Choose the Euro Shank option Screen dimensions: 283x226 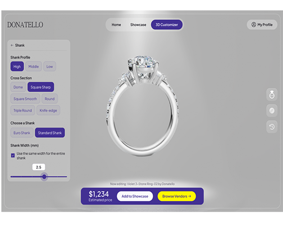coord(22,133)
